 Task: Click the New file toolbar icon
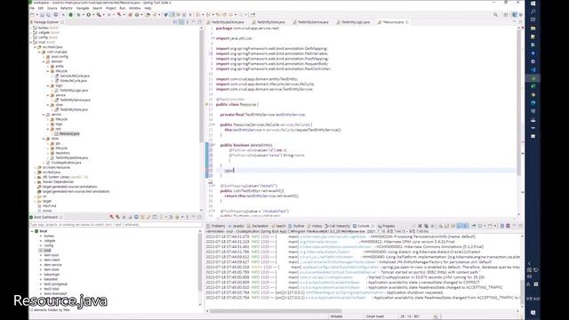[x=33, y=15]
